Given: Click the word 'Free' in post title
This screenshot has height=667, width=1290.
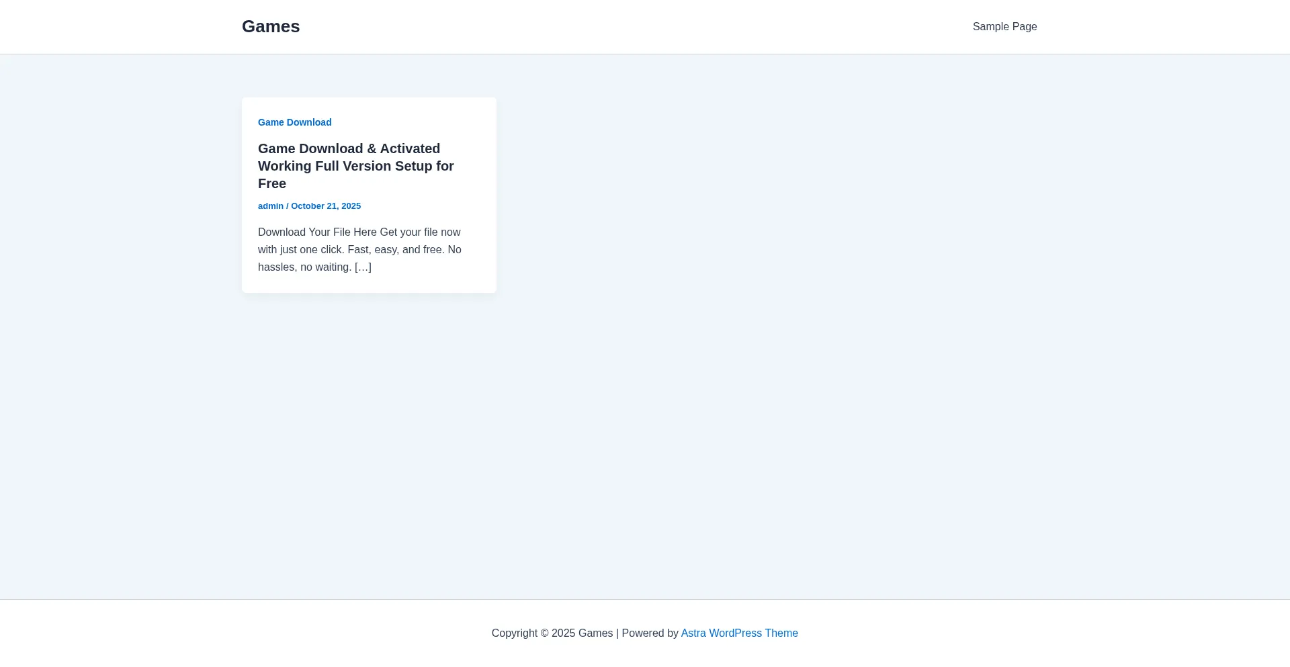Looking at the screenshot, I should click(x=272, y=184).
